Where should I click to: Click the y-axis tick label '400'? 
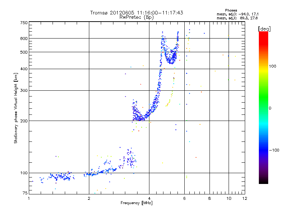(x=24, y=69)
